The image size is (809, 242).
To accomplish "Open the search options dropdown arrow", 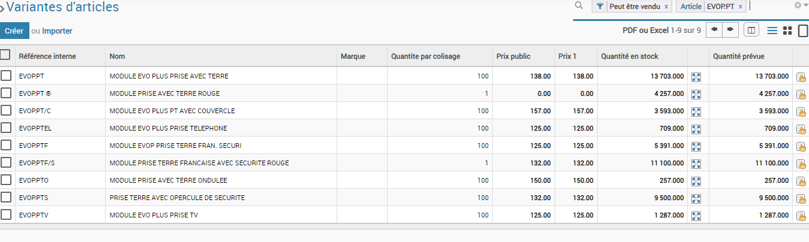I will click(806, 5).
